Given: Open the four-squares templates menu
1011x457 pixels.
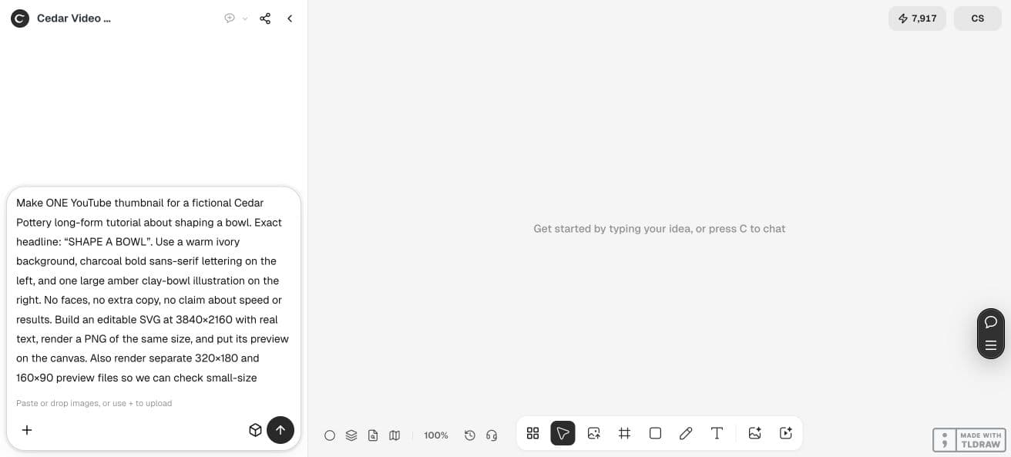Looking at the screenshot, I should pos(532,433).
